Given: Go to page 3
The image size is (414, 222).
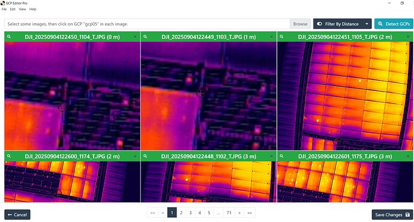Looking at the screenshot, I should tap(190, 212).
